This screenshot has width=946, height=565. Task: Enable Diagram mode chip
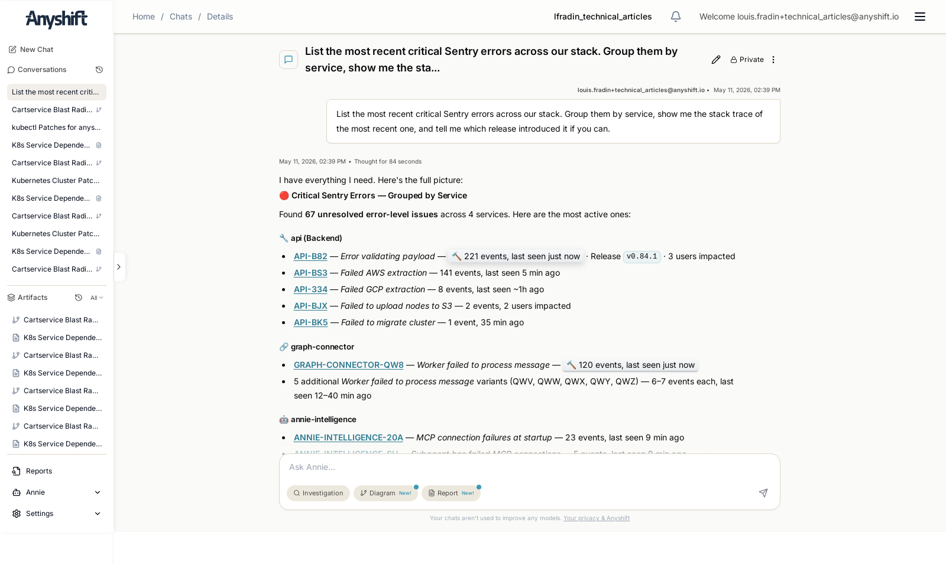point(385,493)
